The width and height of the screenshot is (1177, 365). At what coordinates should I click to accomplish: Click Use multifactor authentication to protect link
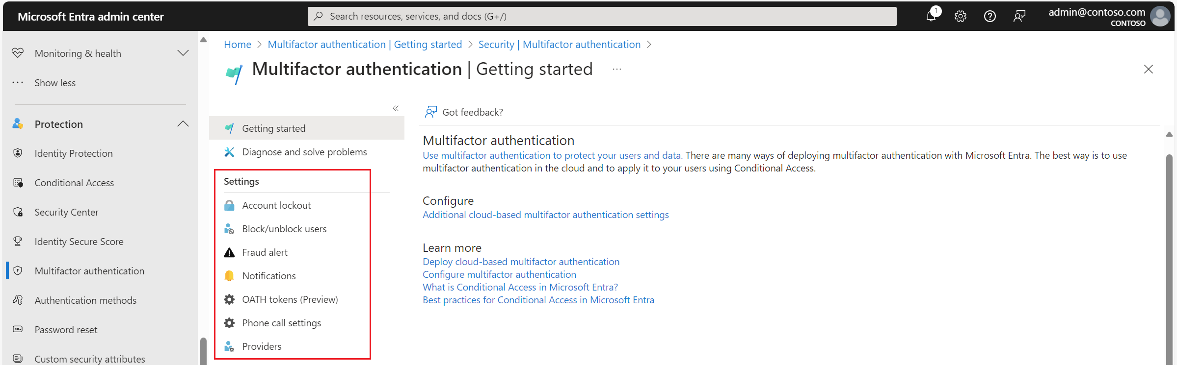(x=553, y=155)
